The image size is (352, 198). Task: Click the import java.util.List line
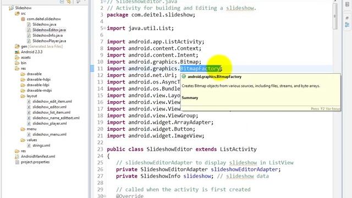tap(140, 28)
